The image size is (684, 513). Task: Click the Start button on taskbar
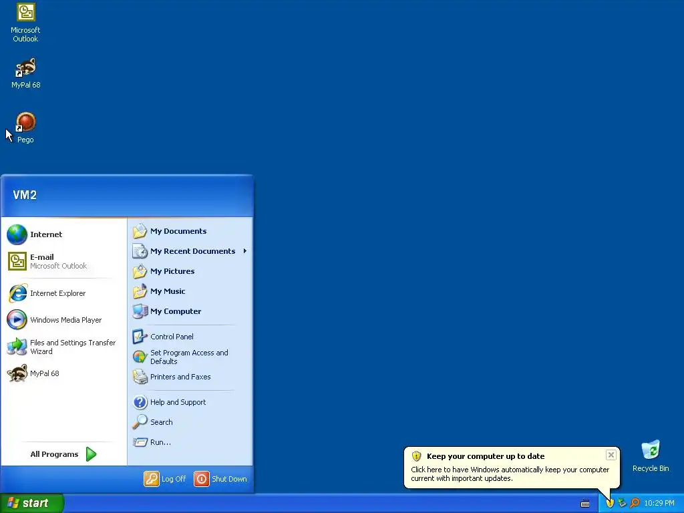(x=32, y=503)
